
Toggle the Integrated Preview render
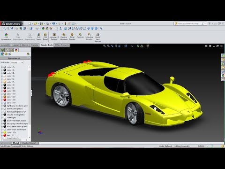tap(54, 37)
